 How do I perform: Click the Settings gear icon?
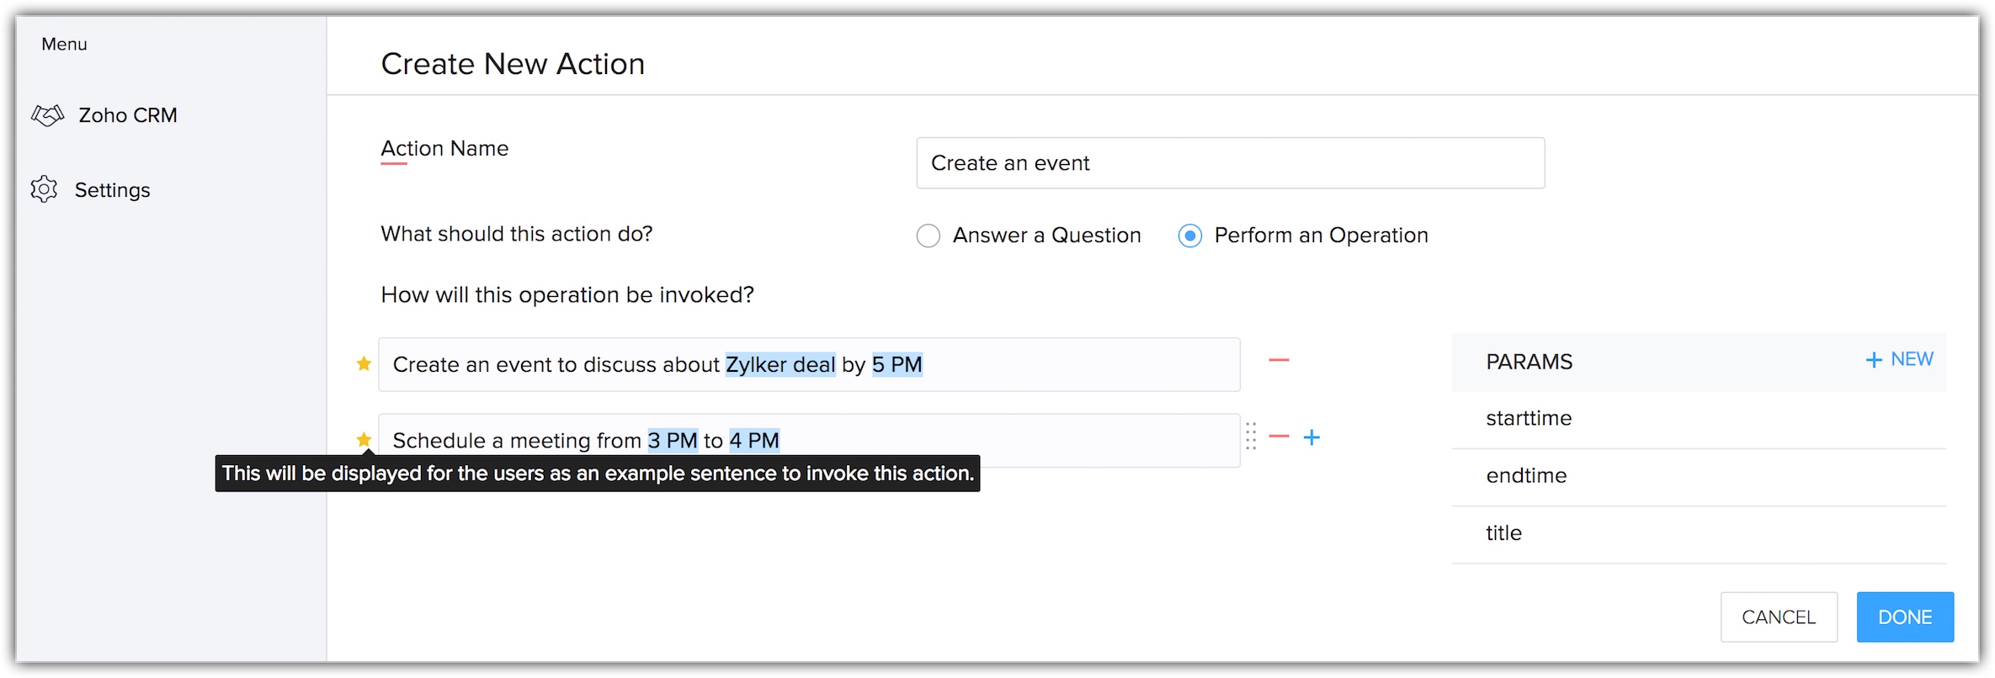point(44,189)
